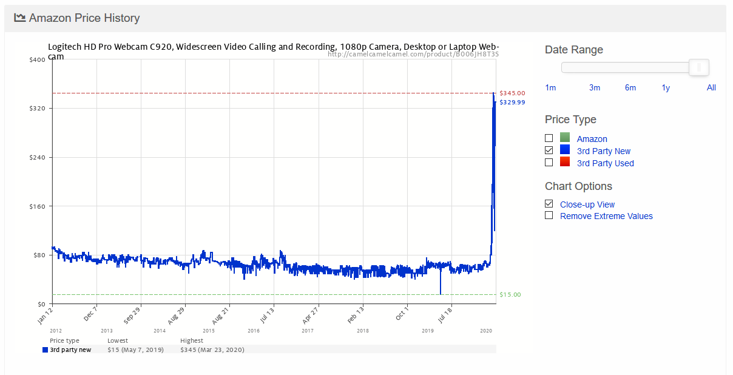Select the All date range
Screen dimensions: 733x375
point(711,87)
